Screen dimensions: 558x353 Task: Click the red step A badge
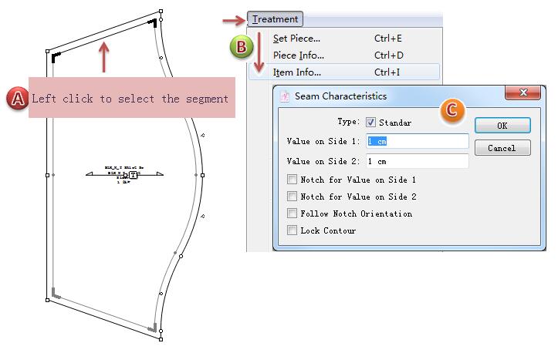tap(17, 98)
